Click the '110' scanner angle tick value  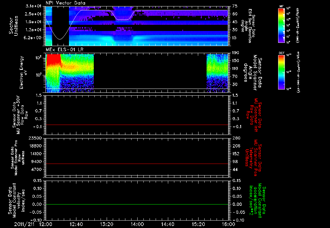pyautogui.click(x=236, y=69)
